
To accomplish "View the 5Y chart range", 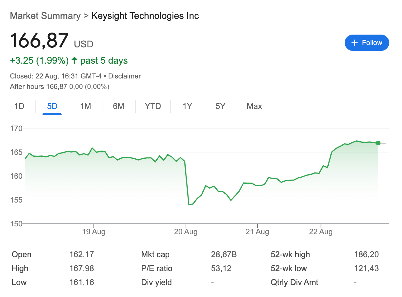I will pyautogui.click(x=220, y=106).
